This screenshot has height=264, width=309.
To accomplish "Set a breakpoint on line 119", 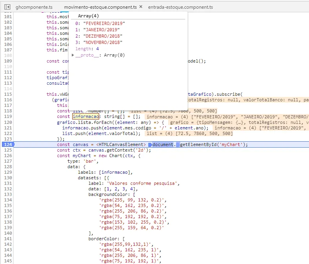I will tap(8, 117).
